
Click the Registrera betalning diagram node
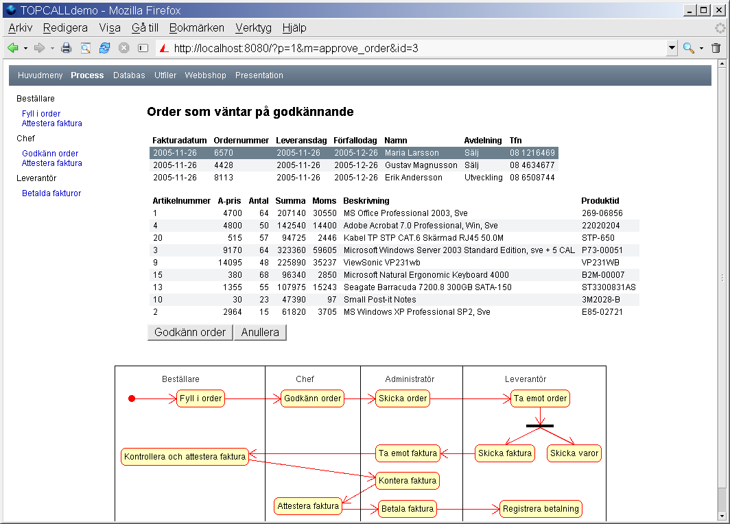pyautogui.click(x=541, y=509)
